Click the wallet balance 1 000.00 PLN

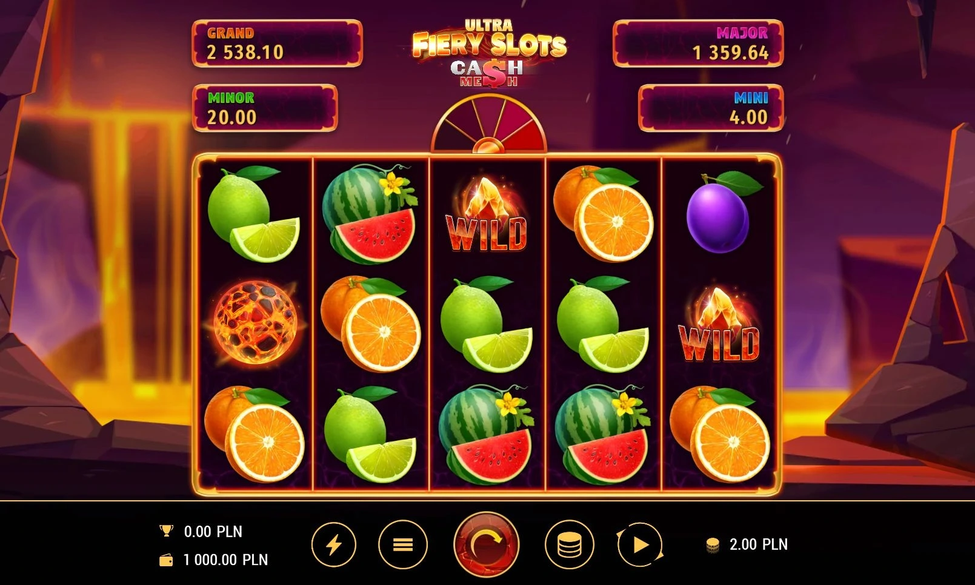[225, 560]
